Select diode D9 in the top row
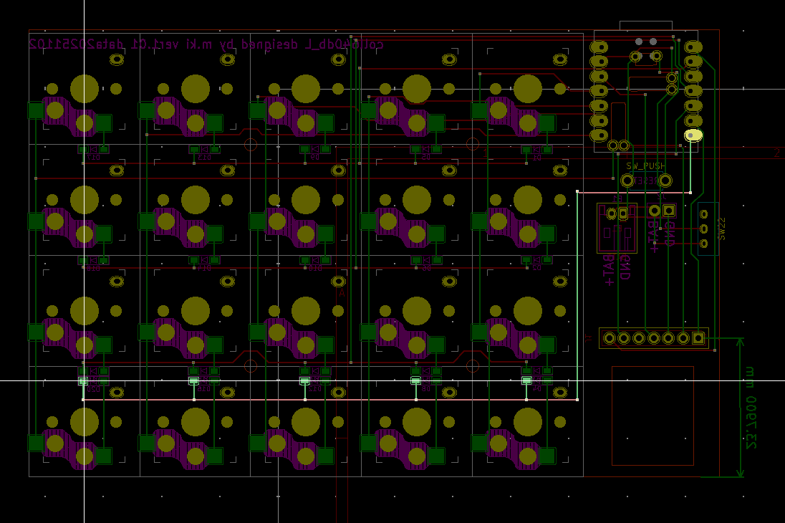Image resolution: width=785 pixels, height=523 pixels. coord(315,150)
